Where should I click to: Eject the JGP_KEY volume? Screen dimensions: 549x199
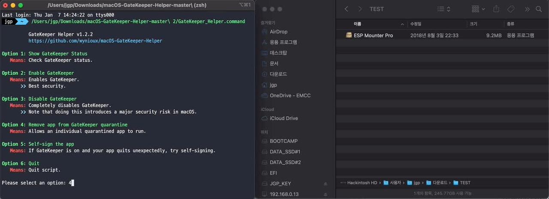326,184
